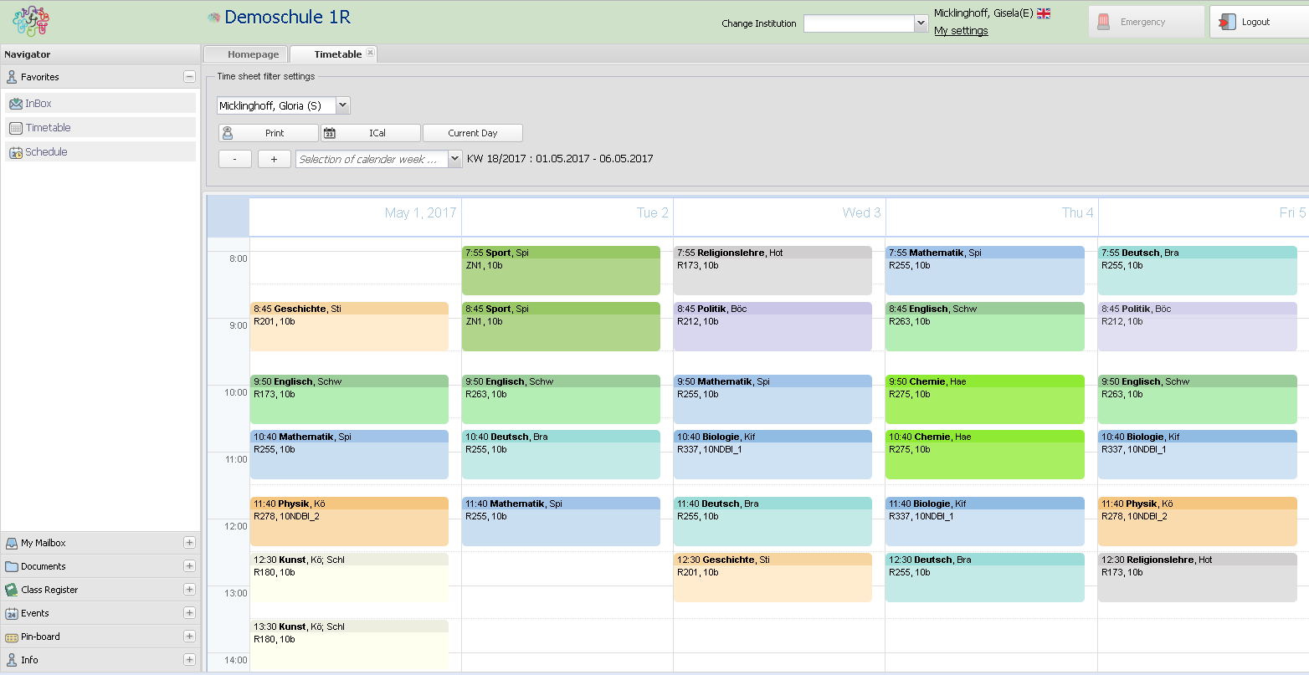The width and height of the screenshot is (1309, 675).
Task: Close the Timetable tab
Action: [x=370, y=53]
